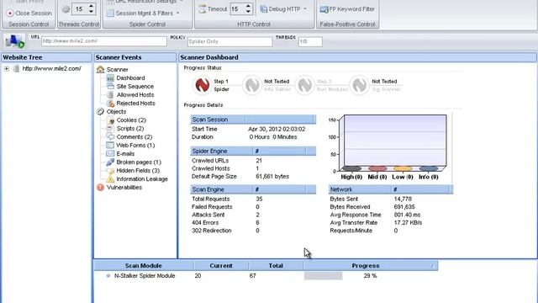This screenshot has width=538, height=303.
Task: Click the Scripts (2) icon
Action: [110, 129]
